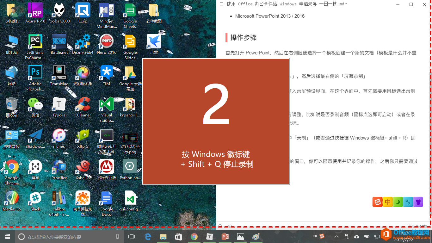Click the Microsoft PowerPoint 2013 / 2016 bullet

tap(270, 16)
